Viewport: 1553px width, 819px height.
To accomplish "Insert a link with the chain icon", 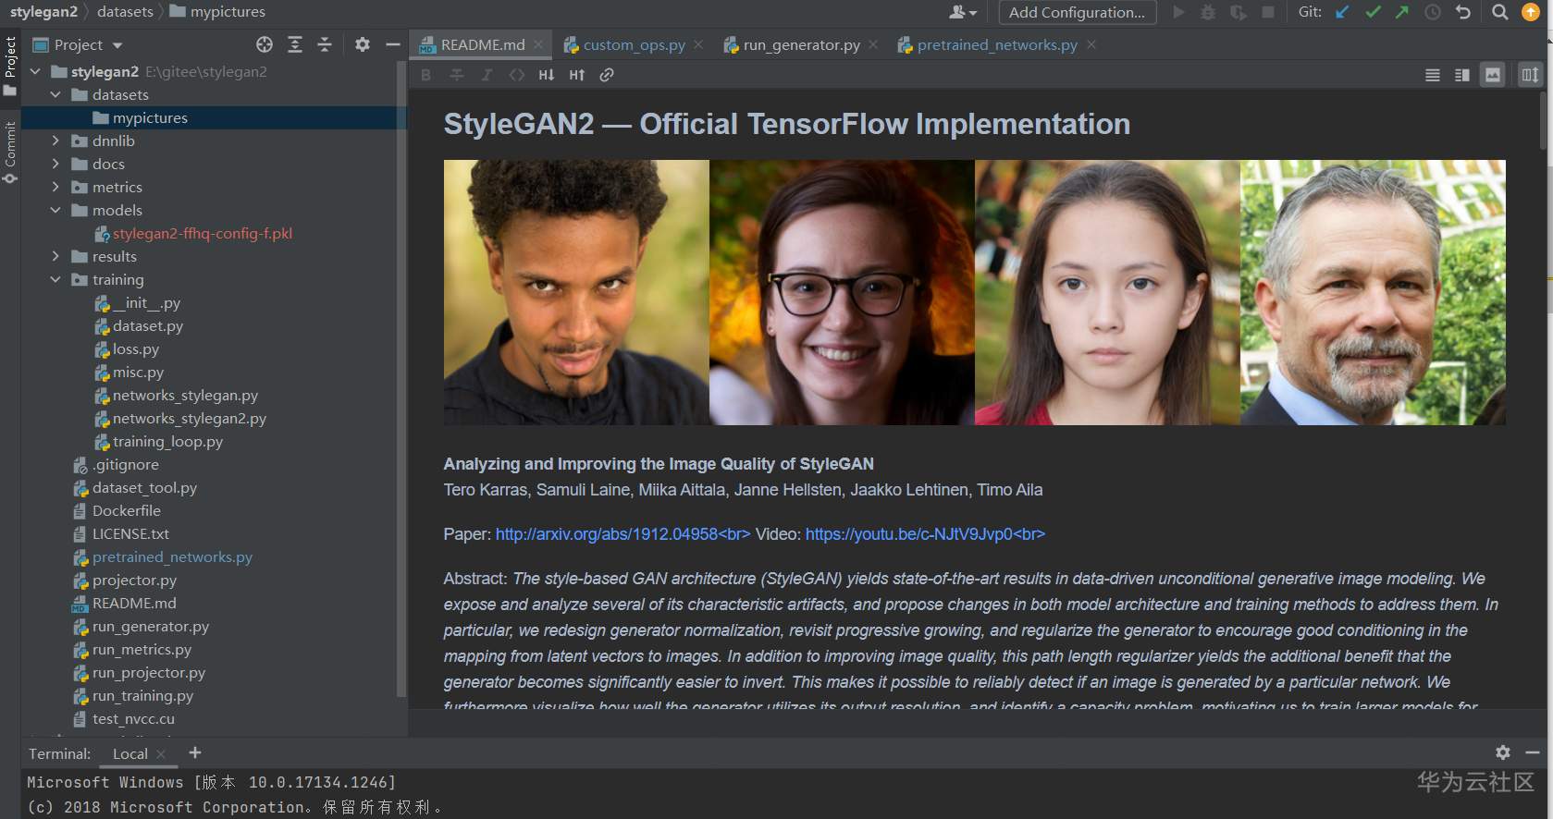I will point(607,75).
